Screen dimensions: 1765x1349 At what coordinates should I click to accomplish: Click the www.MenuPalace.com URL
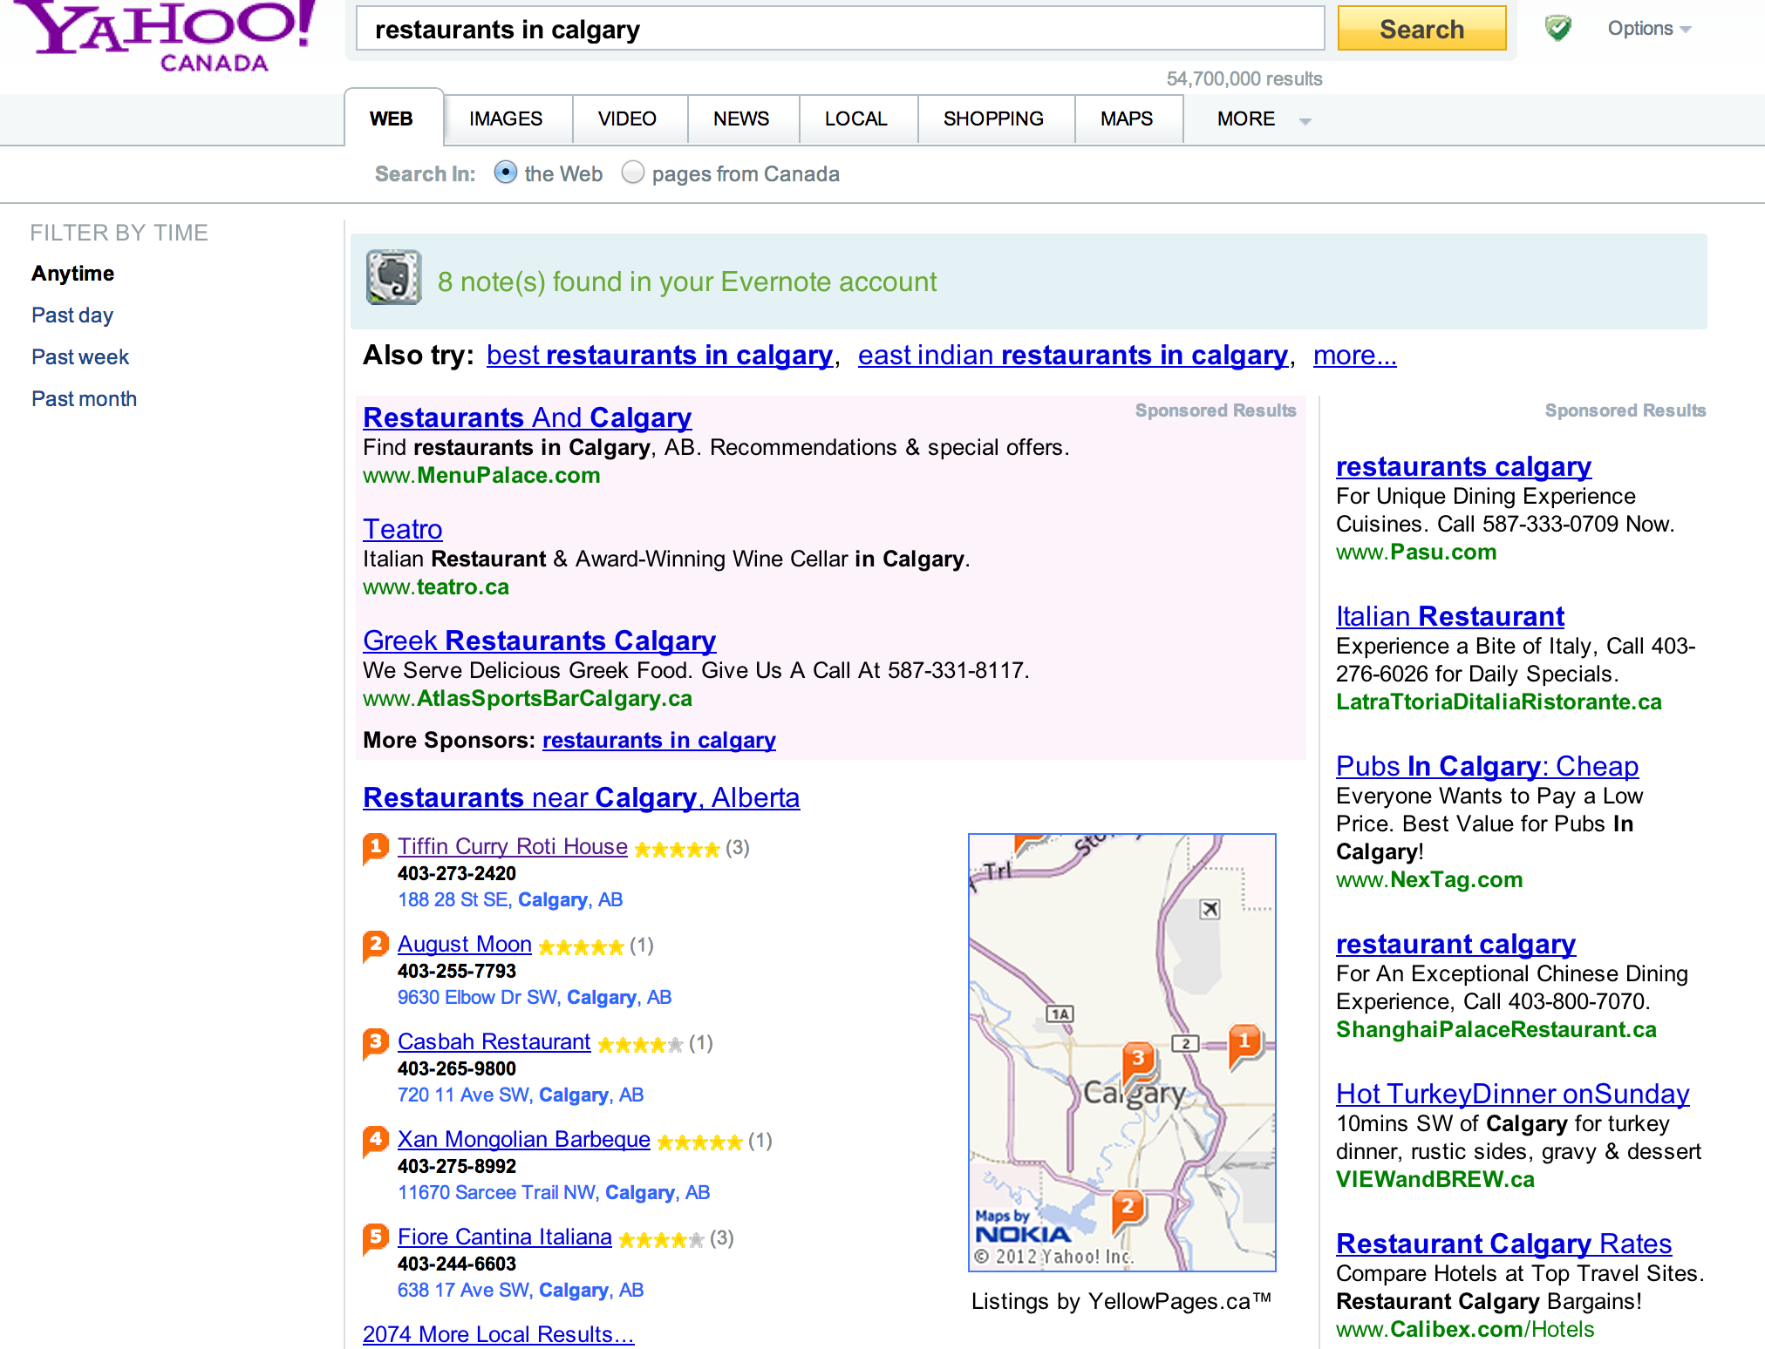click(x=482, y=476)
